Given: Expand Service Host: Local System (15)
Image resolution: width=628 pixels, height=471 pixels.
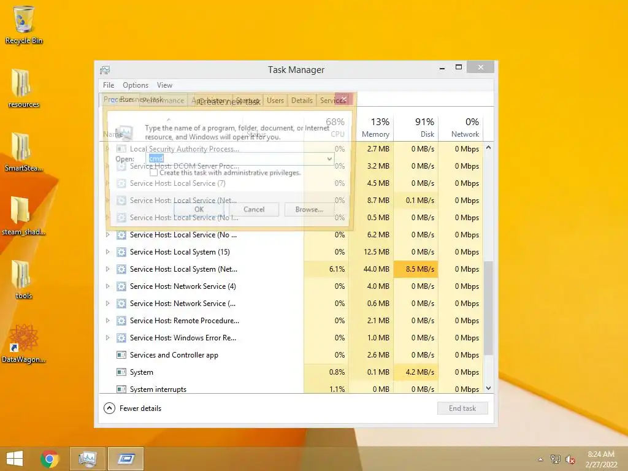Looking at the screenshot, I should pos(107,252).
